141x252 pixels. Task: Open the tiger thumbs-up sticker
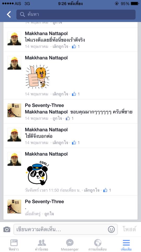pyautogui.click(x=37, y=76)
